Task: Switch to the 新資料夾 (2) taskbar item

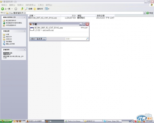Action: click(93, 121)
